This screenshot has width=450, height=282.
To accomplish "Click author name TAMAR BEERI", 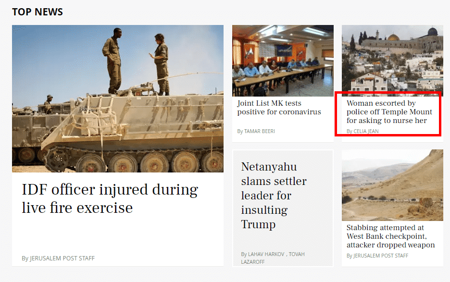I will (x=260, y=131).
